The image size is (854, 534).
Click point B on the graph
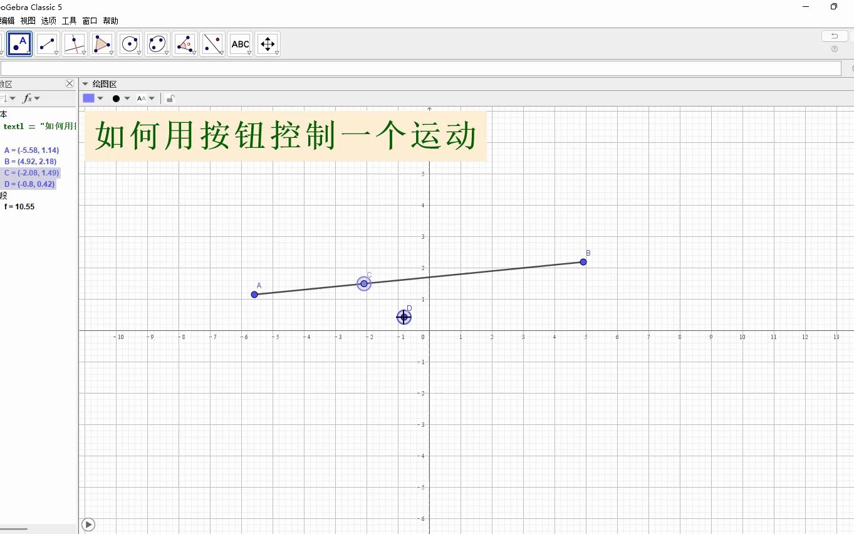[x=583, y=262]
